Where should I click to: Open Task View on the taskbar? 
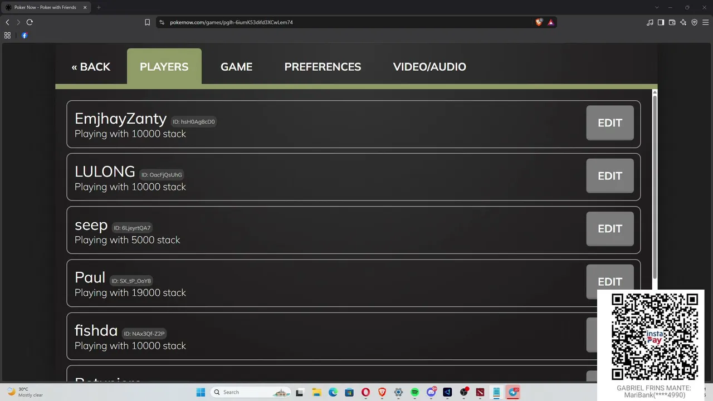299,392
